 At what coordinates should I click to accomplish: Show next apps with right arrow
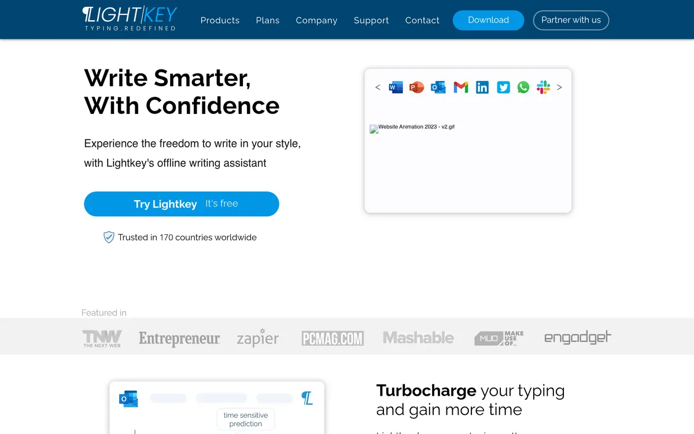(x=559, y=87)
